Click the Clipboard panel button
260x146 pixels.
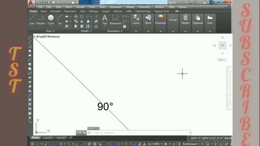click(197, 19)
